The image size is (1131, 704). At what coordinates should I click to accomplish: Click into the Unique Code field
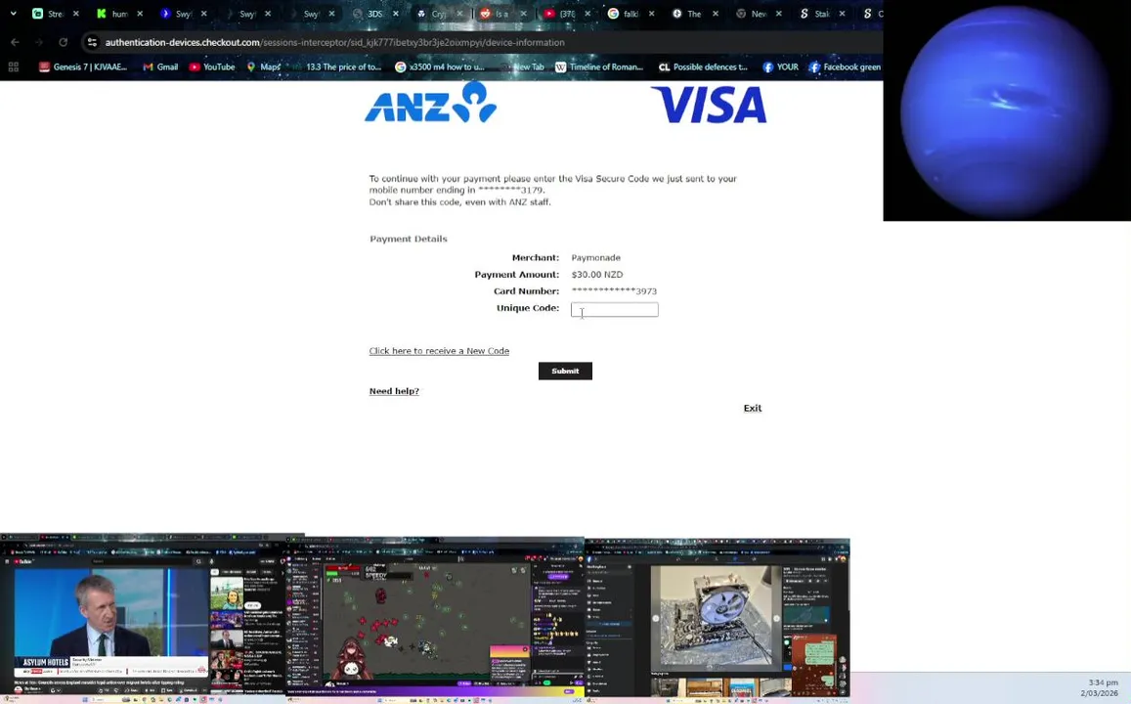click(615, 309)
